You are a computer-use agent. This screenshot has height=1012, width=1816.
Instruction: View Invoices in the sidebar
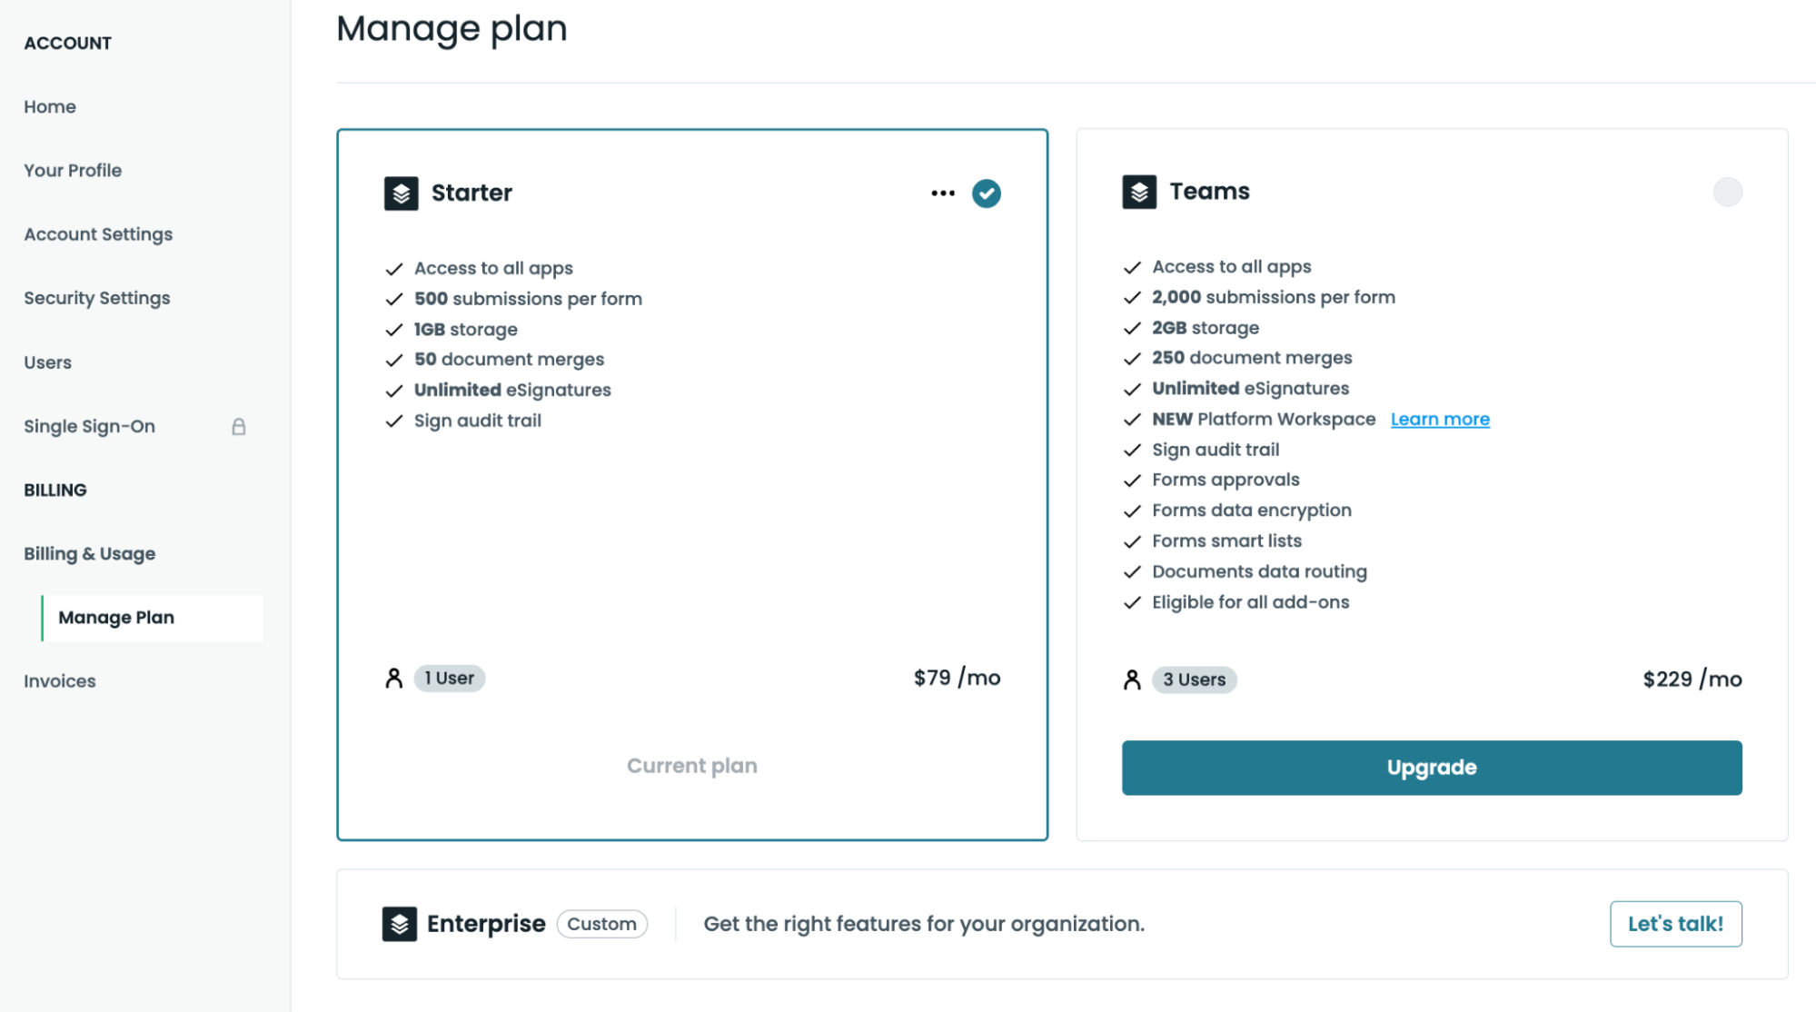coord(60,681)
